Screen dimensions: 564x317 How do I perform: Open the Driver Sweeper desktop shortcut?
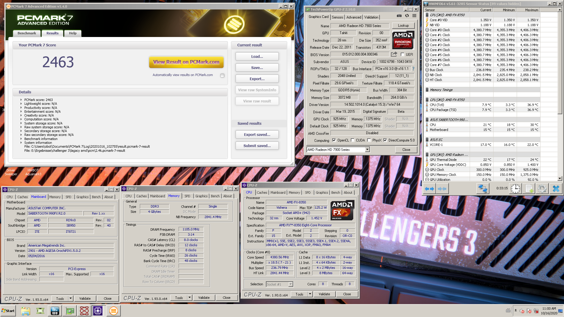pyautogui.click(x=11, y=172)
